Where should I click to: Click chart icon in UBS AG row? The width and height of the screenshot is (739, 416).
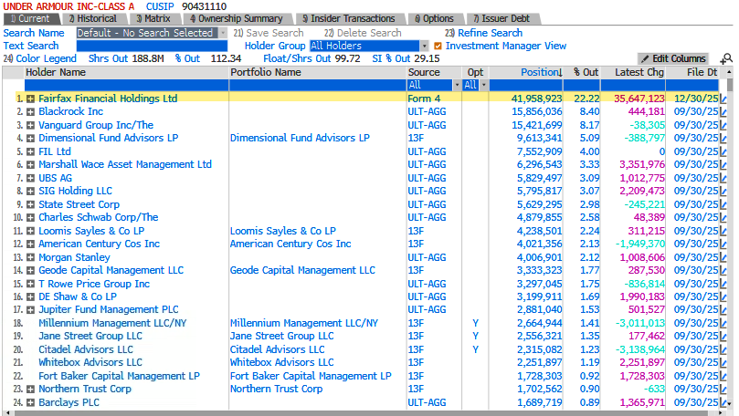click(723, 178)
